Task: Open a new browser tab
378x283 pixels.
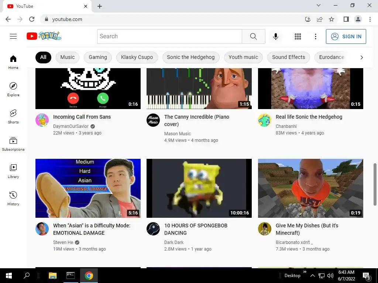Action: (x=100, y=6)
